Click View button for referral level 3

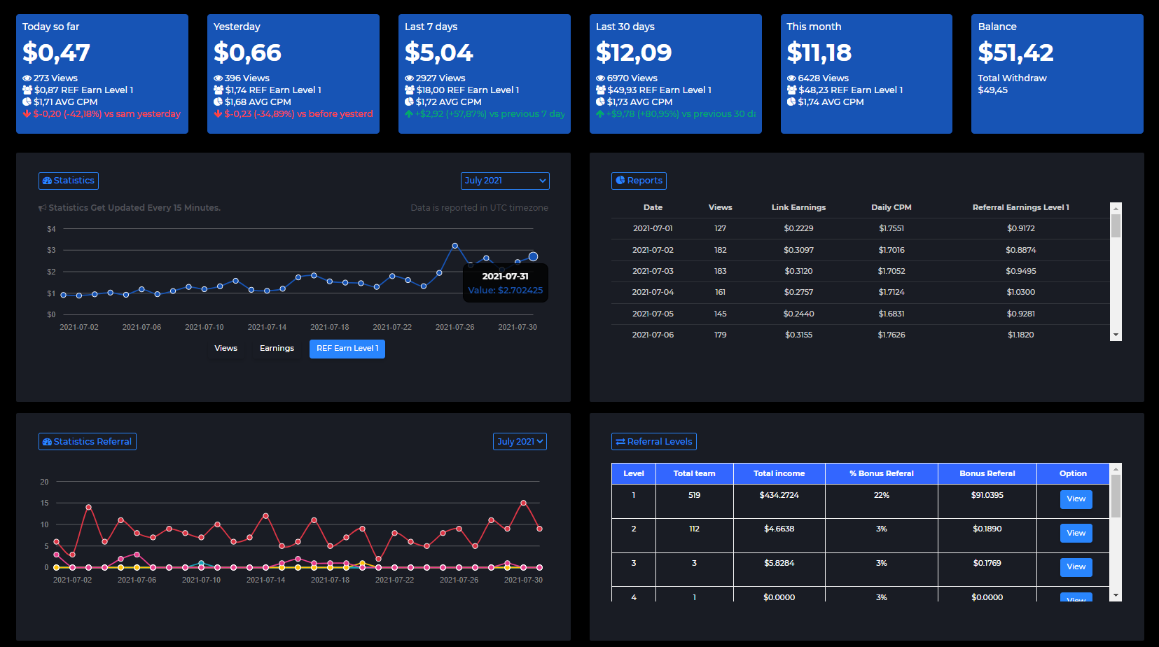[1076, 567]
